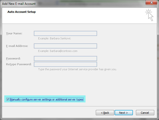Click the Internet service provider password hint
The height and width of the screenshot is (120, 159).
coord(77,69)
